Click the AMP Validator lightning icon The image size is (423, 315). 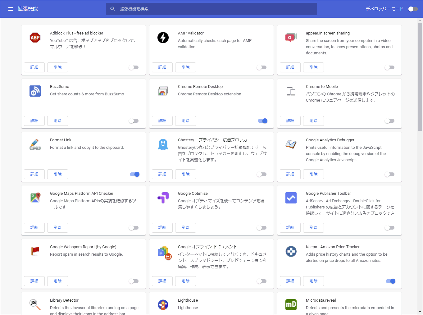163,38
